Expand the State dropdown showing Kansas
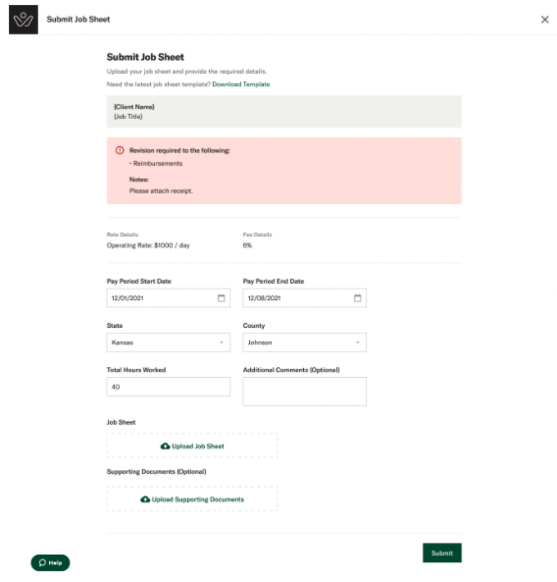Image resolution: width=557 pixels, height=582 pixels. 169,343
